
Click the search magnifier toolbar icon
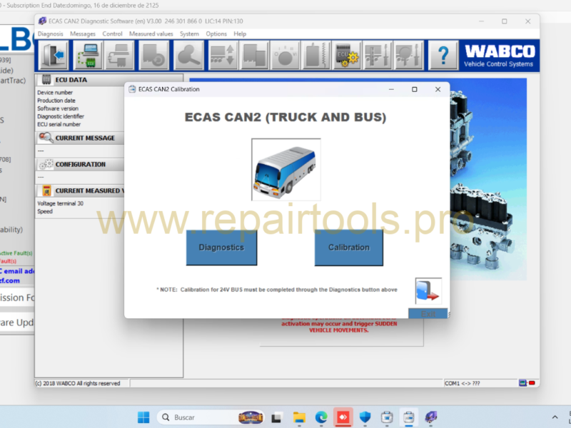(188, 56)
